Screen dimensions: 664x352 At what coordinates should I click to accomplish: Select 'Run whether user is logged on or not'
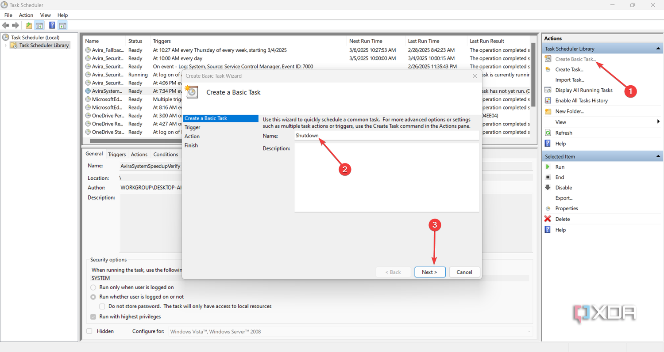[93, 297]
